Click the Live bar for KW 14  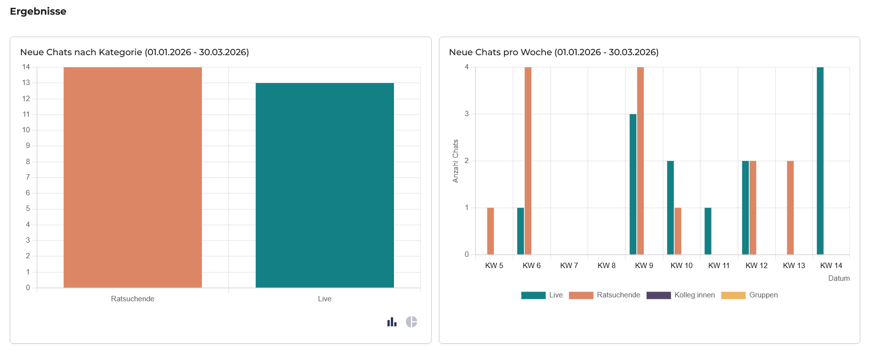point(820,161)
